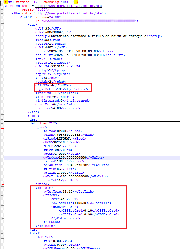180x249 pixels.
Task: Expand the collapsed emit node
Action: tap(2, 116)
